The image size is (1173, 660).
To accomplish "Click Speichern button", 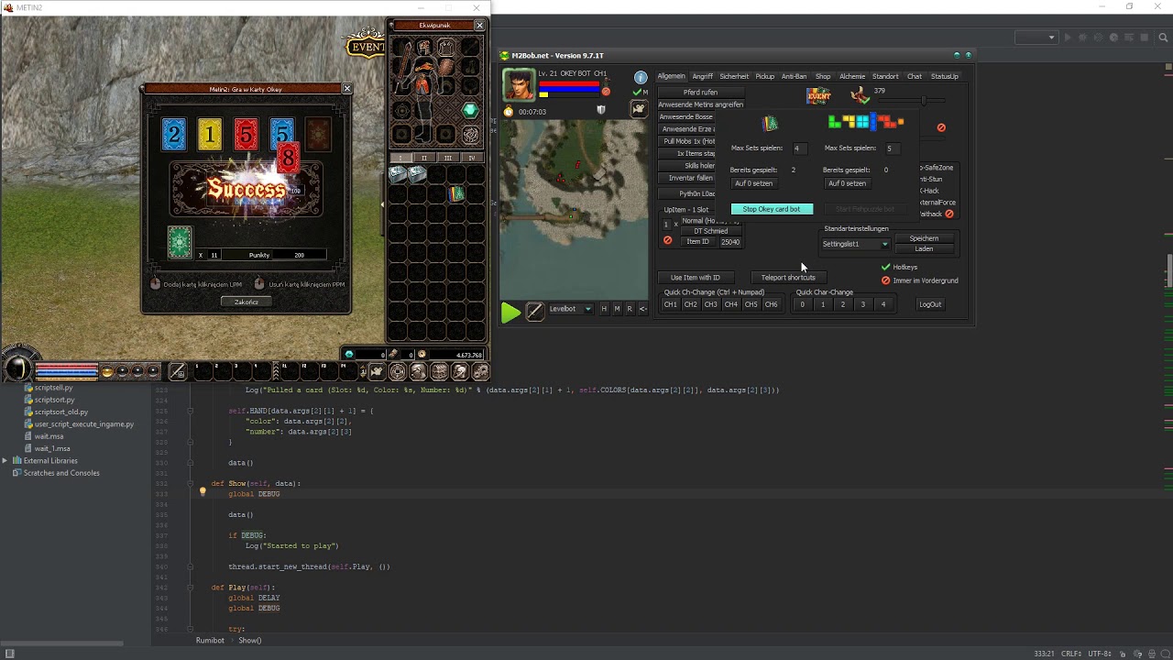I will point(924,238).
